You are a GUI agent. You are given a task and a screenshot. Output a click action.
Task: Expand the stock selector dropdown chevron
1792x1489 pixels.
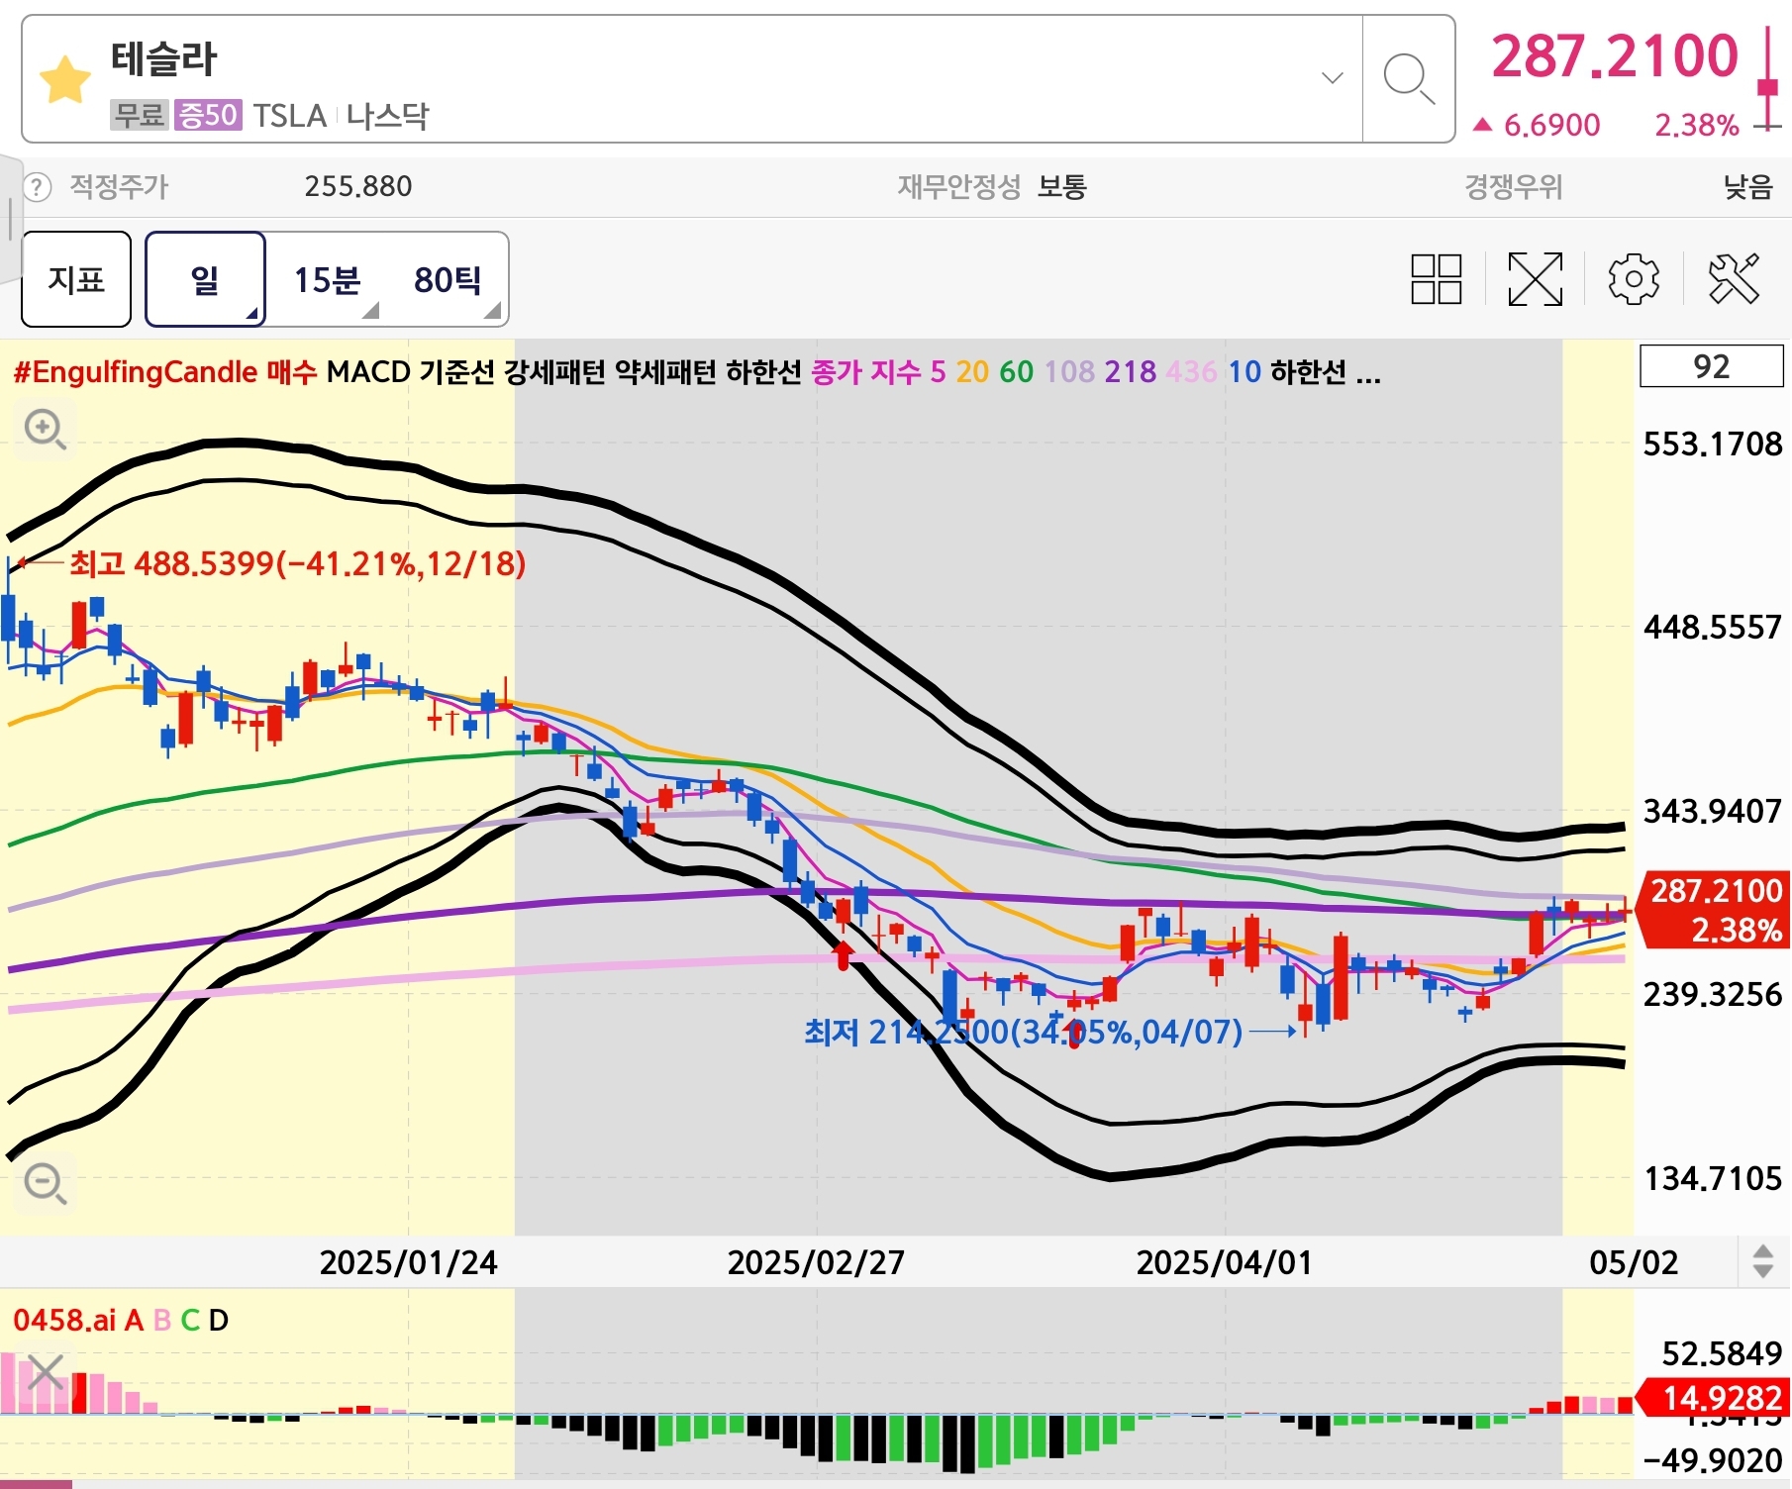(1333, 78)
